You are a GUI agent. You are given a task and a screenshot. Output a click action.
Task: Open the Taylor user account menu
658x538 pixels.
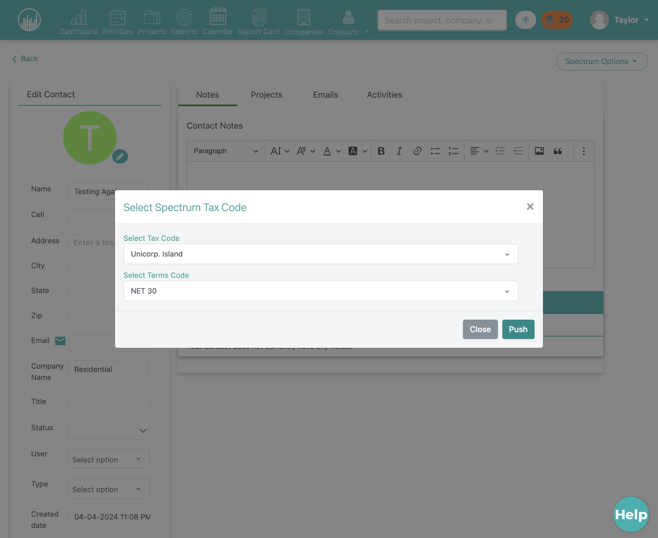pyautogui.click(x=620, y=20)
